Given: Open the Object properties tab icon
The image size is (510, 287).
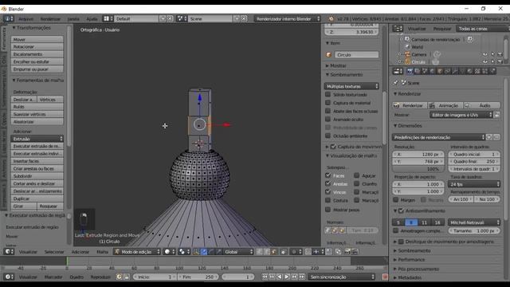Looking at the screenshot, I should point(440,71).
